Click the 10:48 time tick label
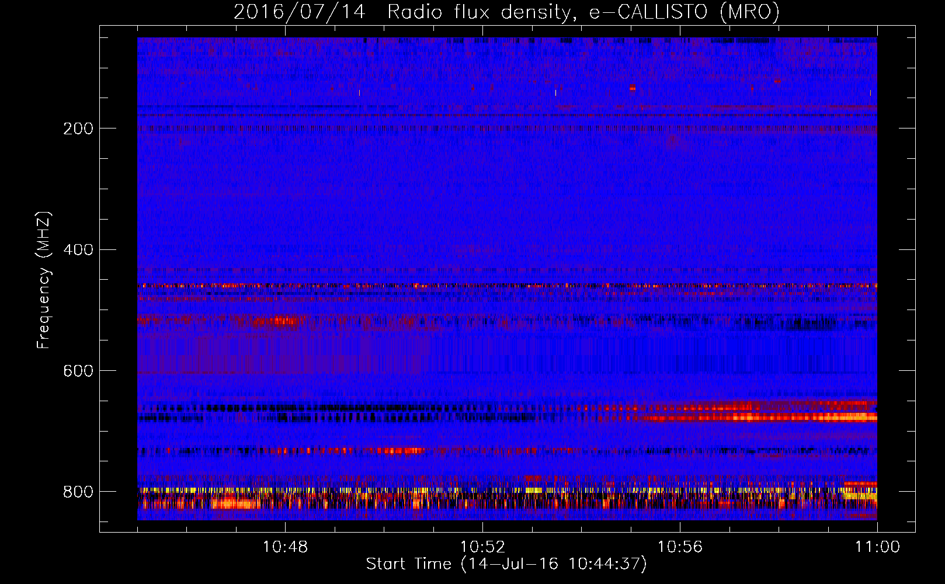The height and width of the screenshot is (584, 945). tap(285, 547)
